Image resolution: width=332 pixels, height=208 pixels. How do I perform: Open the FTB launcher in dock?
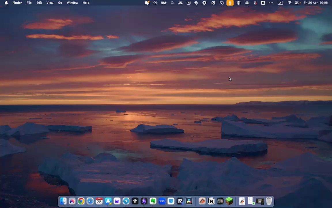point(220,201)
